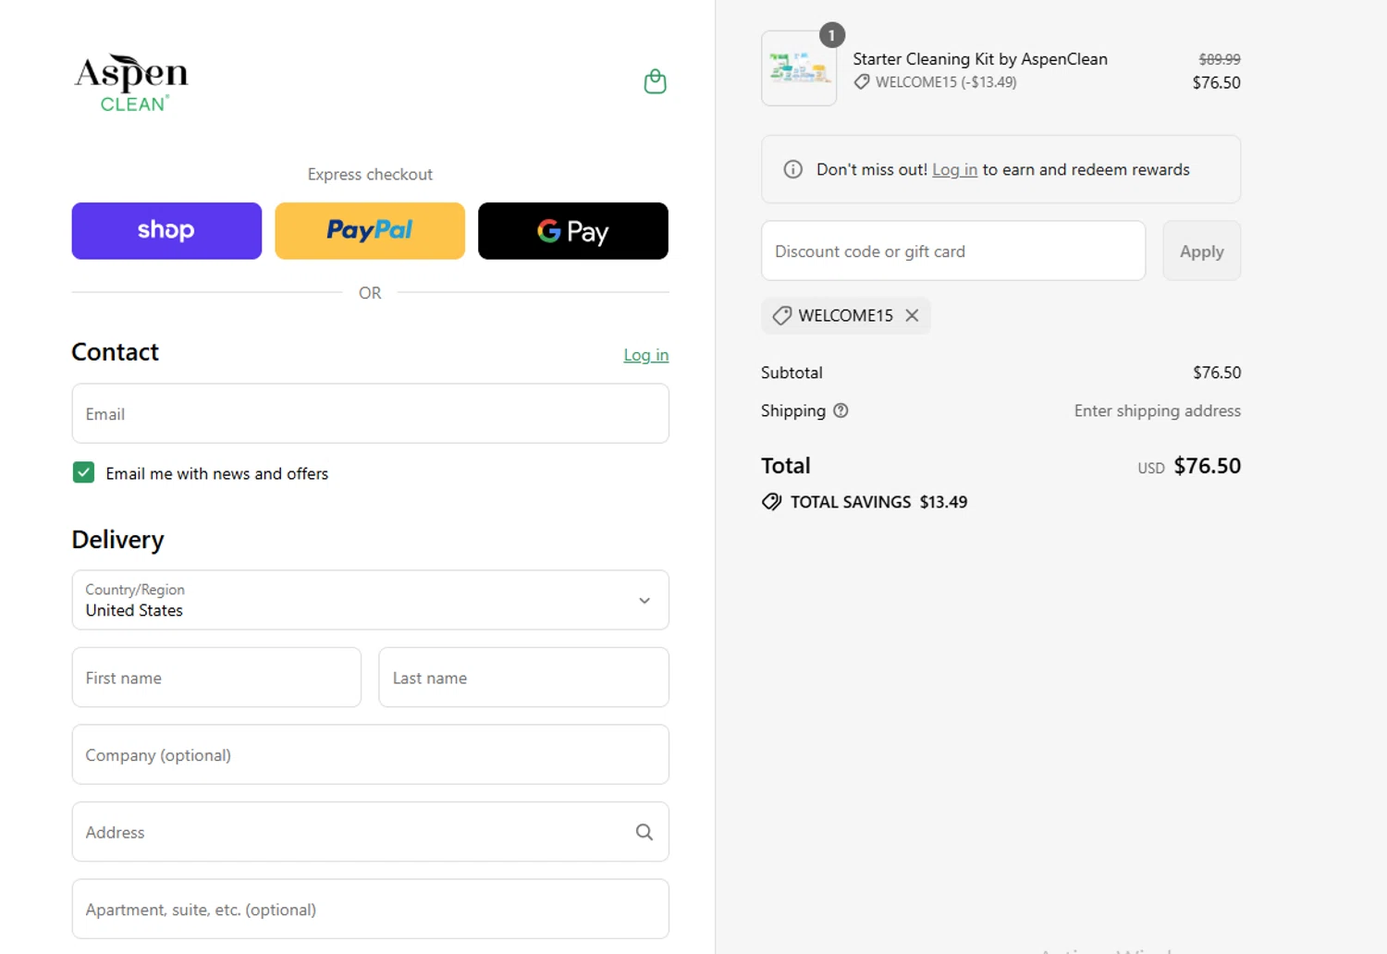Image resolution: width=1387 pixels, height=954 pixels.
Task: Focus the Company (optional) field
Action: pyautogui.click(x=370, y=754)
